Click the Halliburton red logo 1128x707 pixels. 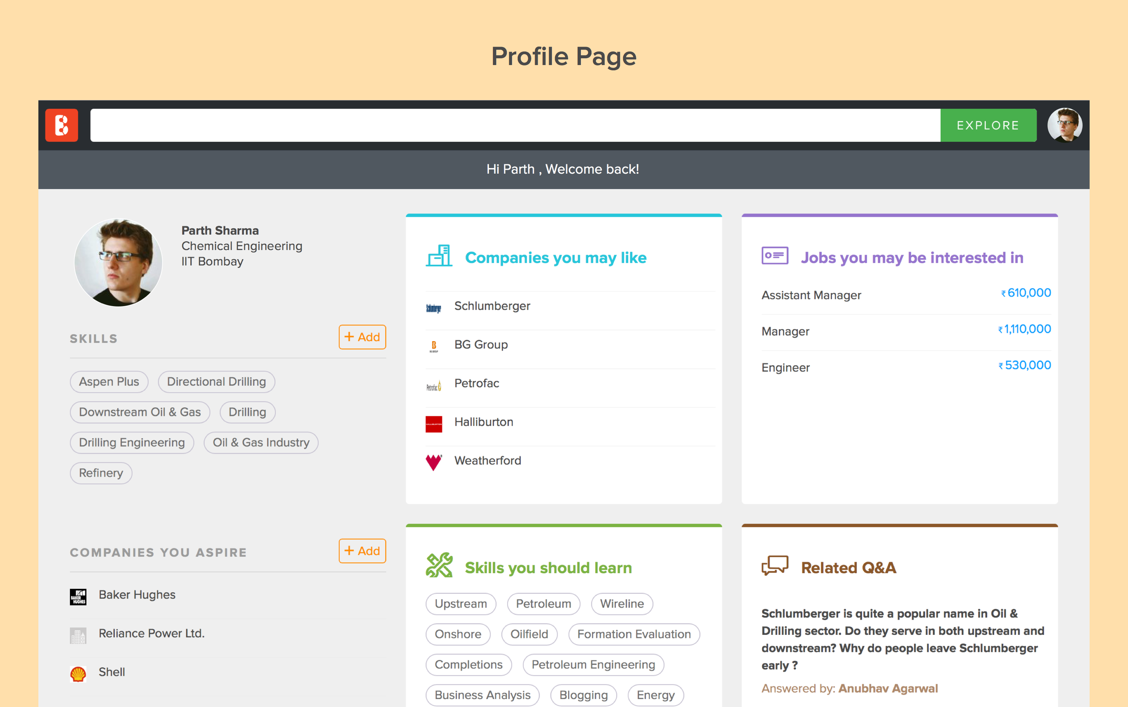pyautogui.click(x=434, y=424)
